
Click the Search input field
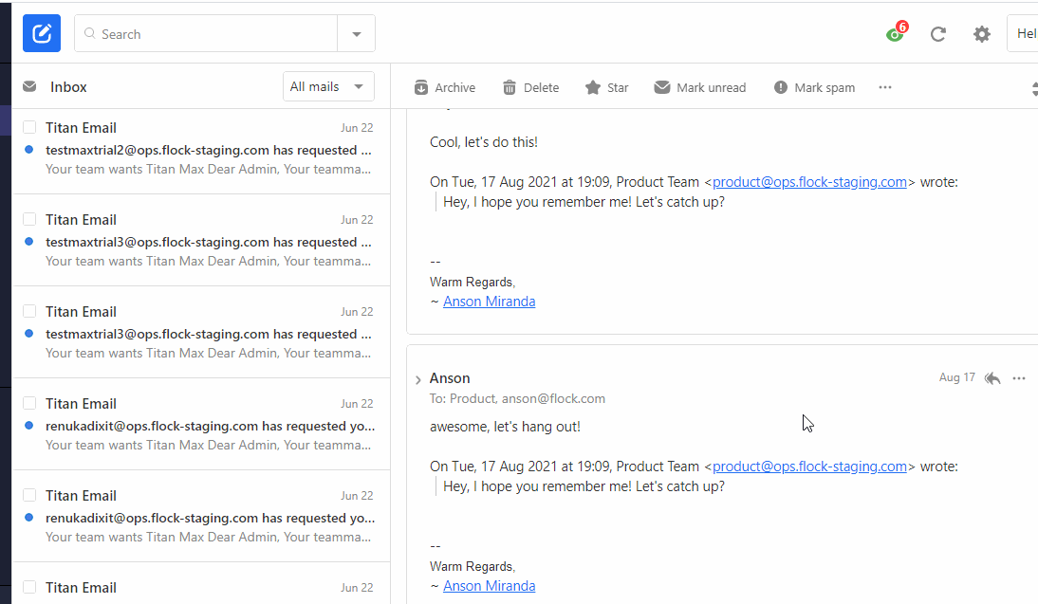pos(206,34)
